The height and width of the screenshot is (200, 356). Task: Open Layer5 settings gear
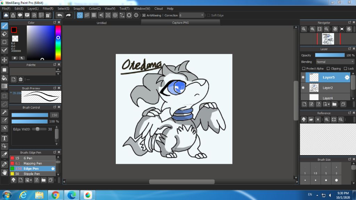(x=347, y=77)
